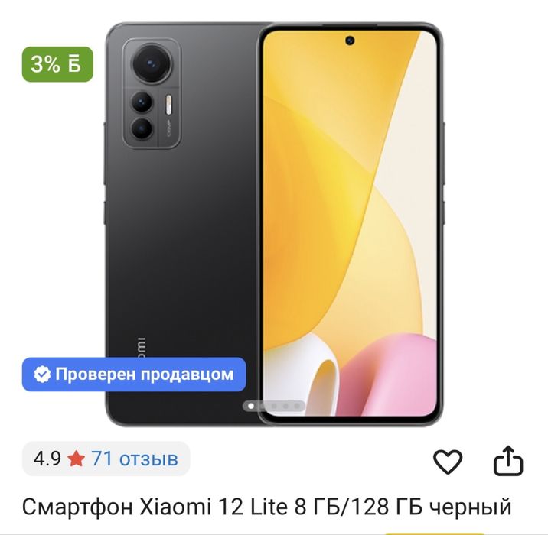Add the phone to favorites with heart icon
Image resolution: width=548 pixels, height=535 pixels.
click(448, 462)
